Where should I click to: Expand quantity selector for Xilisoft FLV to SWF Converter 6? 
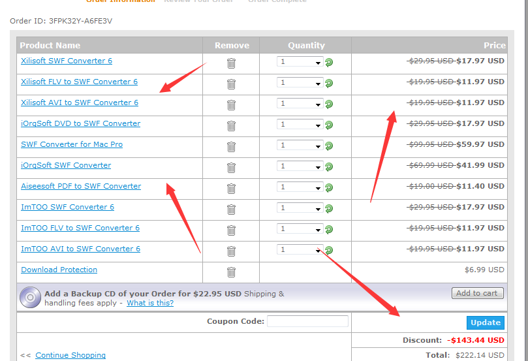pyautogui.click(x=300, y=82)
